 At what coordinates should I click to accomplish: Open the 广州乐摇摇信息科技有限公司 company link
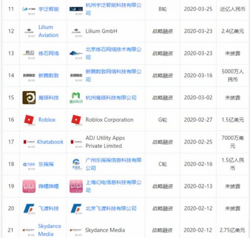[x=113, y=164]
